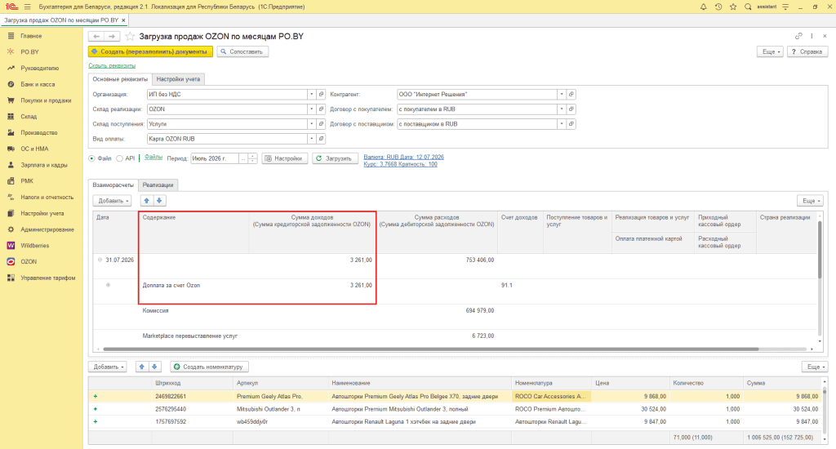Open Склад sidebar section
The width and height of the screenshot is (836, 449).
29,117
